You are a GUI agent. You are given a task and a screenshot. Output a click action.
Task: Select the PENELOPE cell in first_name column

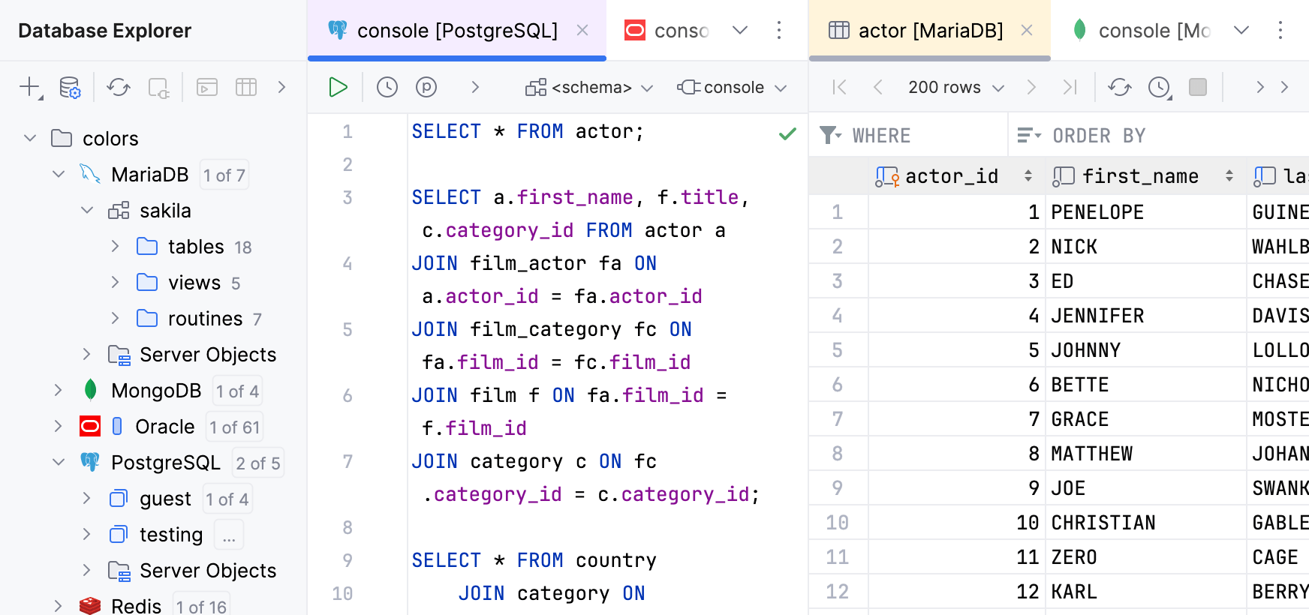click(x=1097, y=212)
